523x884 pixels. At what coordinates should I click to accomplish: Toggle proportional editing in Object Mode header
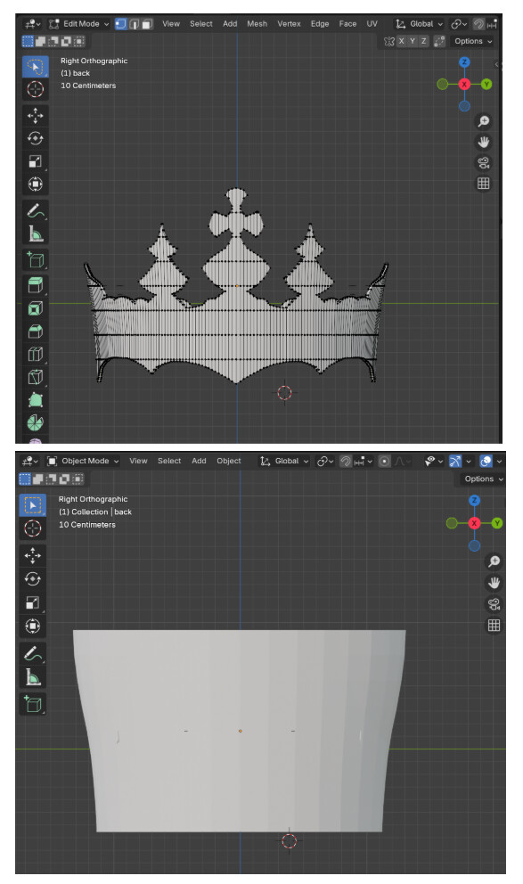pos(384,462)
